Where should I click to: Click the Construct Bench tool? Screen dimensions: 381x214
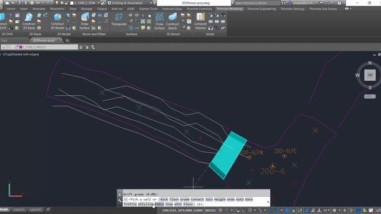tap(173, 21)
